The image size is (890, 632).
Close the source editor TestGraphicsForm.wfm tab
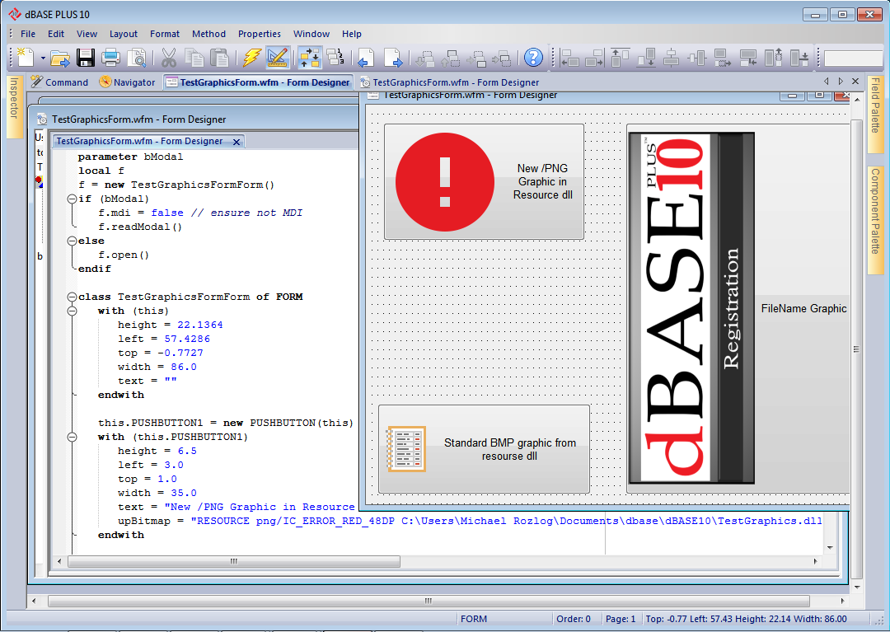click(x=237, y=142)
